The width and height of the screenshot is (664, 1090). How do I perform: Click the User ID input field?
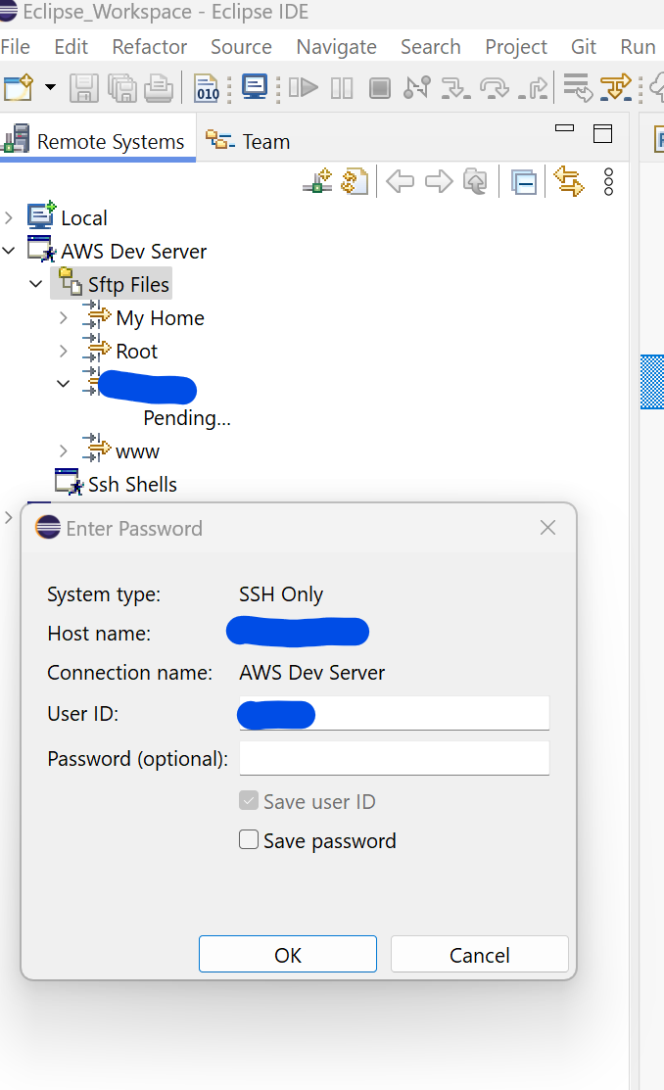[x=395, y=713]
